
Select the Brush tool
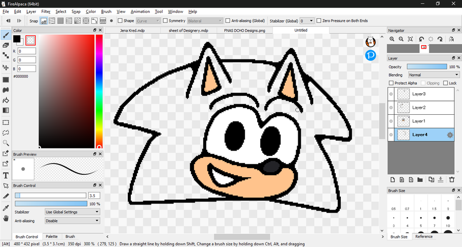click(6, 35)
